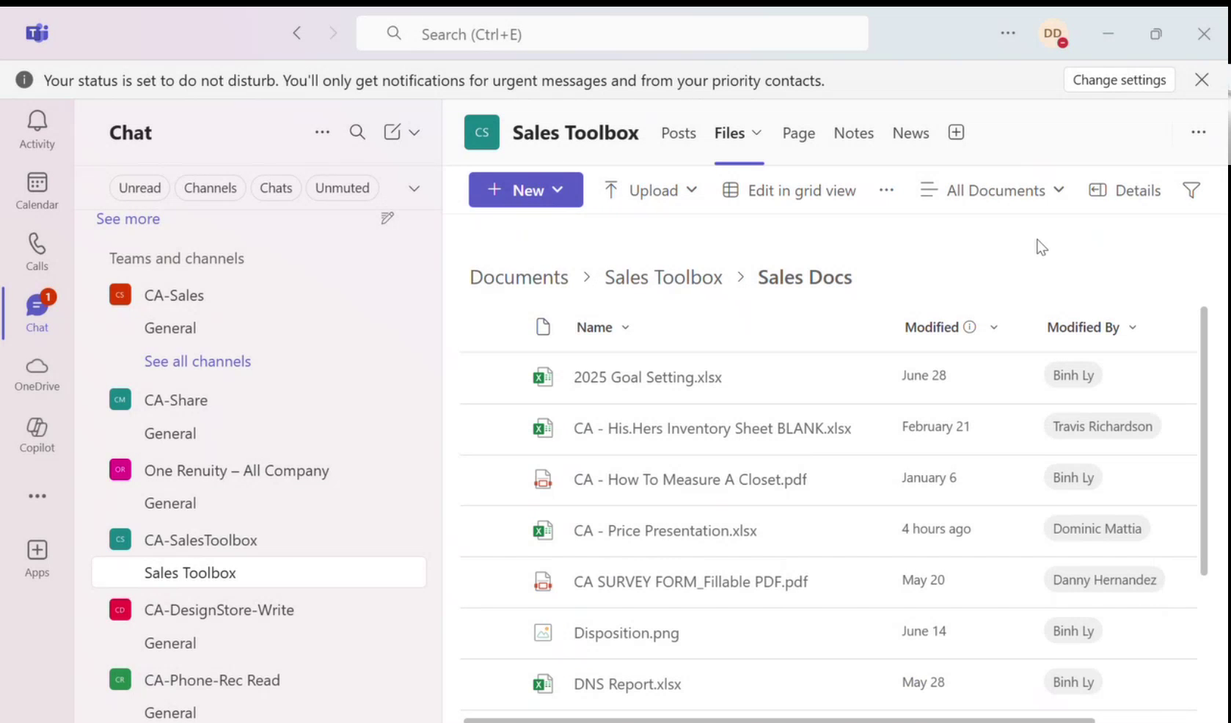Open the New file dropdown
This screenshot has width=1231, height=723.
[x=525, y=189]
